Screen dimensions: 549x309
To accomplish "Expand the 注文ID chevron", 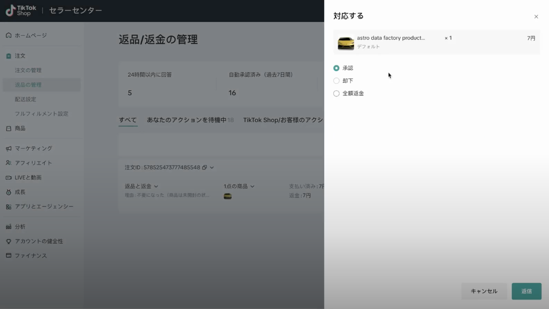I will [x=211, y=167].
